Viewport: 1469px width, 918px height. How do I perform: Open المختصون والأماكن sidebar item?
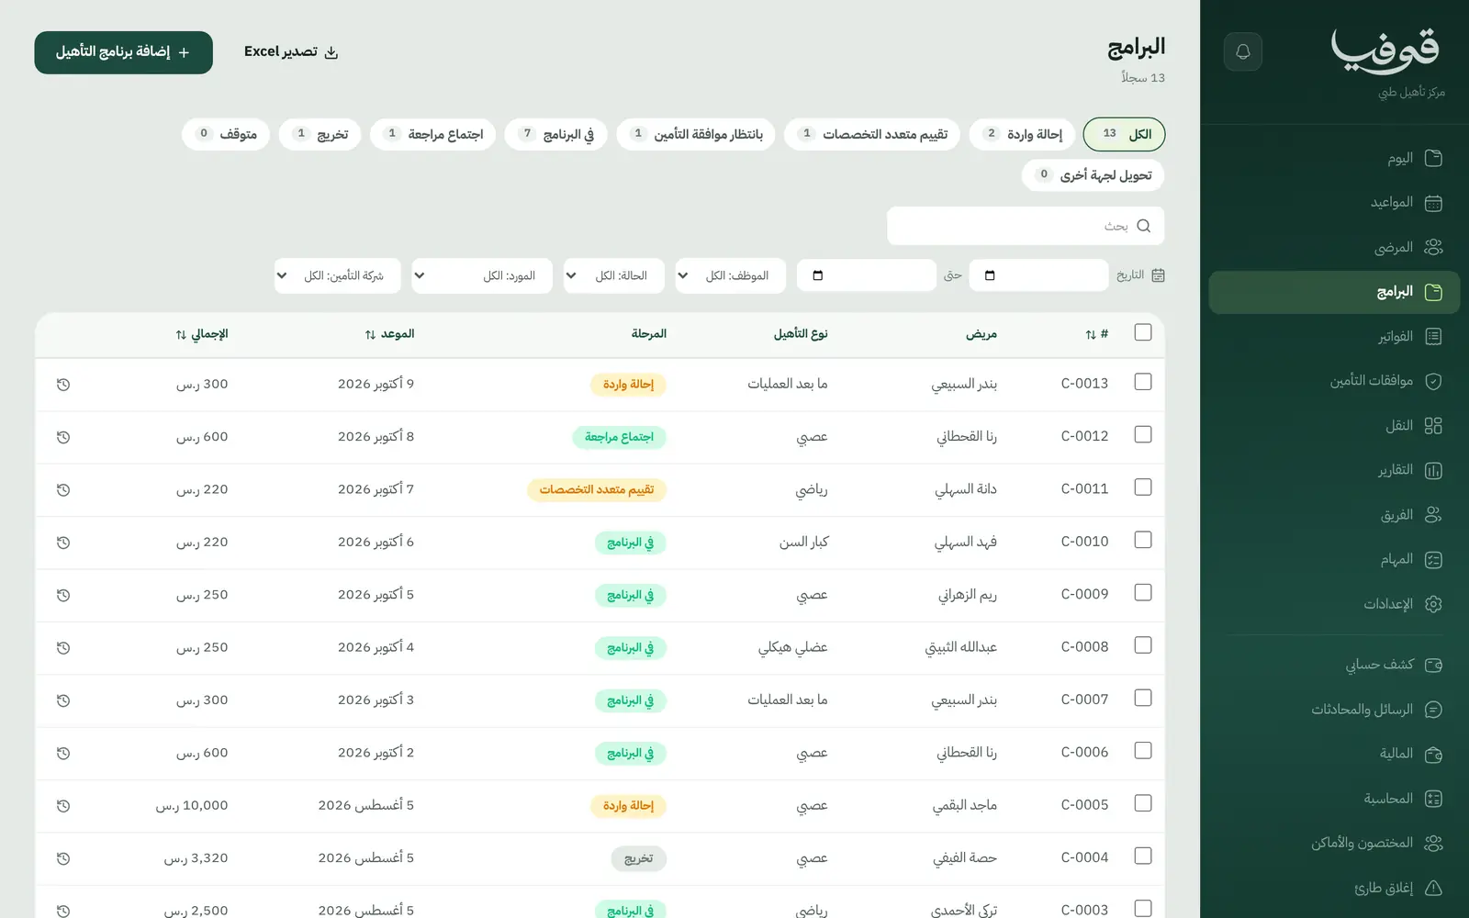coord(1334,843)
